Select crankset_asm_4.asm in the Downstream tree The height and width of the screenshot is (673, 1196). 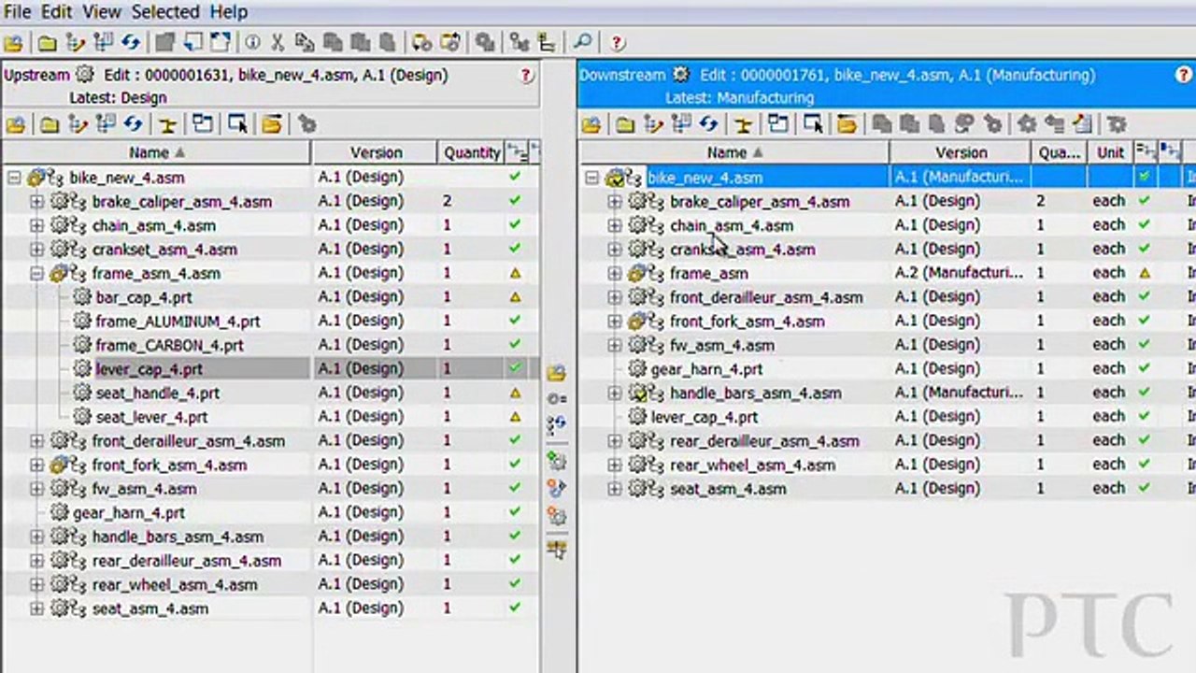pyautogui.click(x=742, y=250)
